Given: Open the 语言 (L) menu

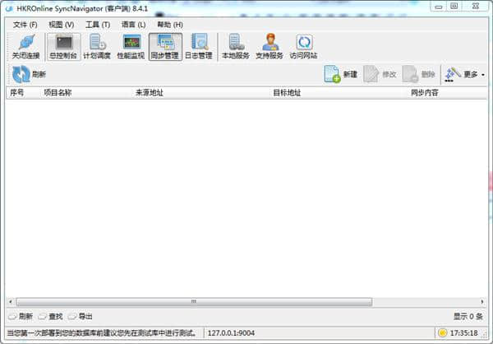Looking at the screenshot, I should click(x=134, y=25).
